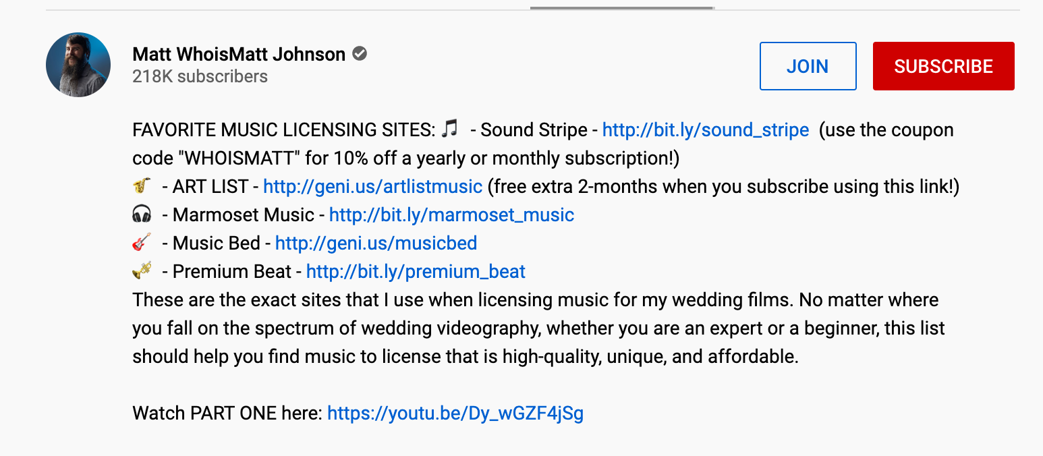Open the PART ONE youtu.be link

(x=455, y=413)
